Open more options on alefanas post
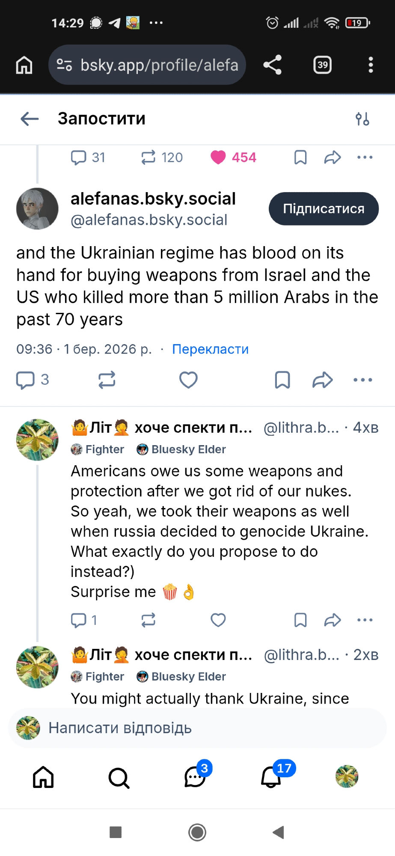Image resolution: width=395 pixels, height=856 pixels. point(363,380)
